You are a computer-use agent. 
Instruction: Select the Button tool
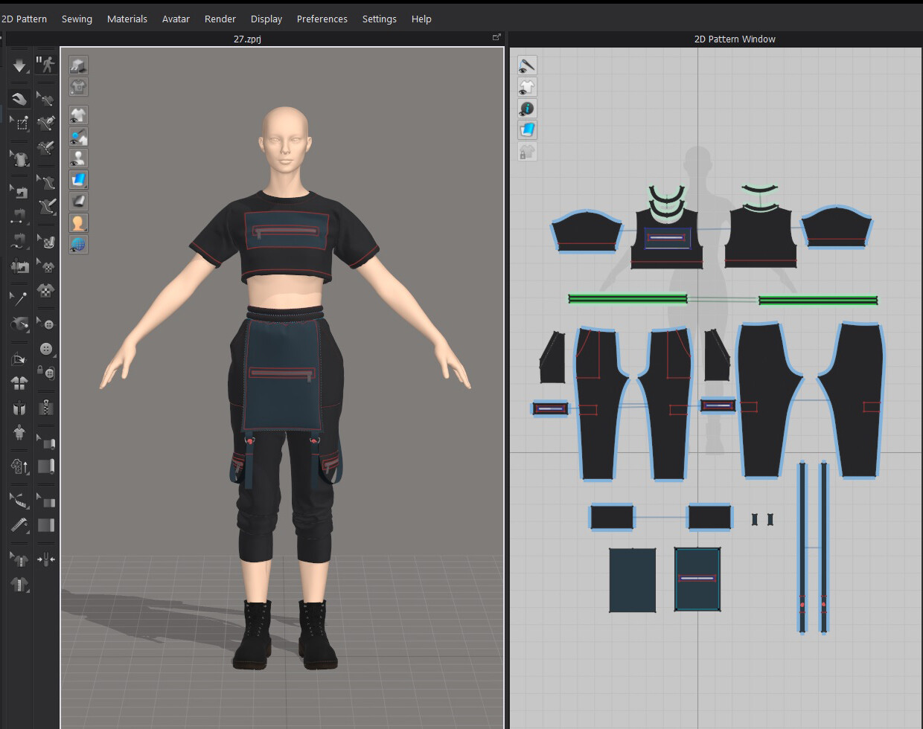pyautogui.click(x=45, y=350)
